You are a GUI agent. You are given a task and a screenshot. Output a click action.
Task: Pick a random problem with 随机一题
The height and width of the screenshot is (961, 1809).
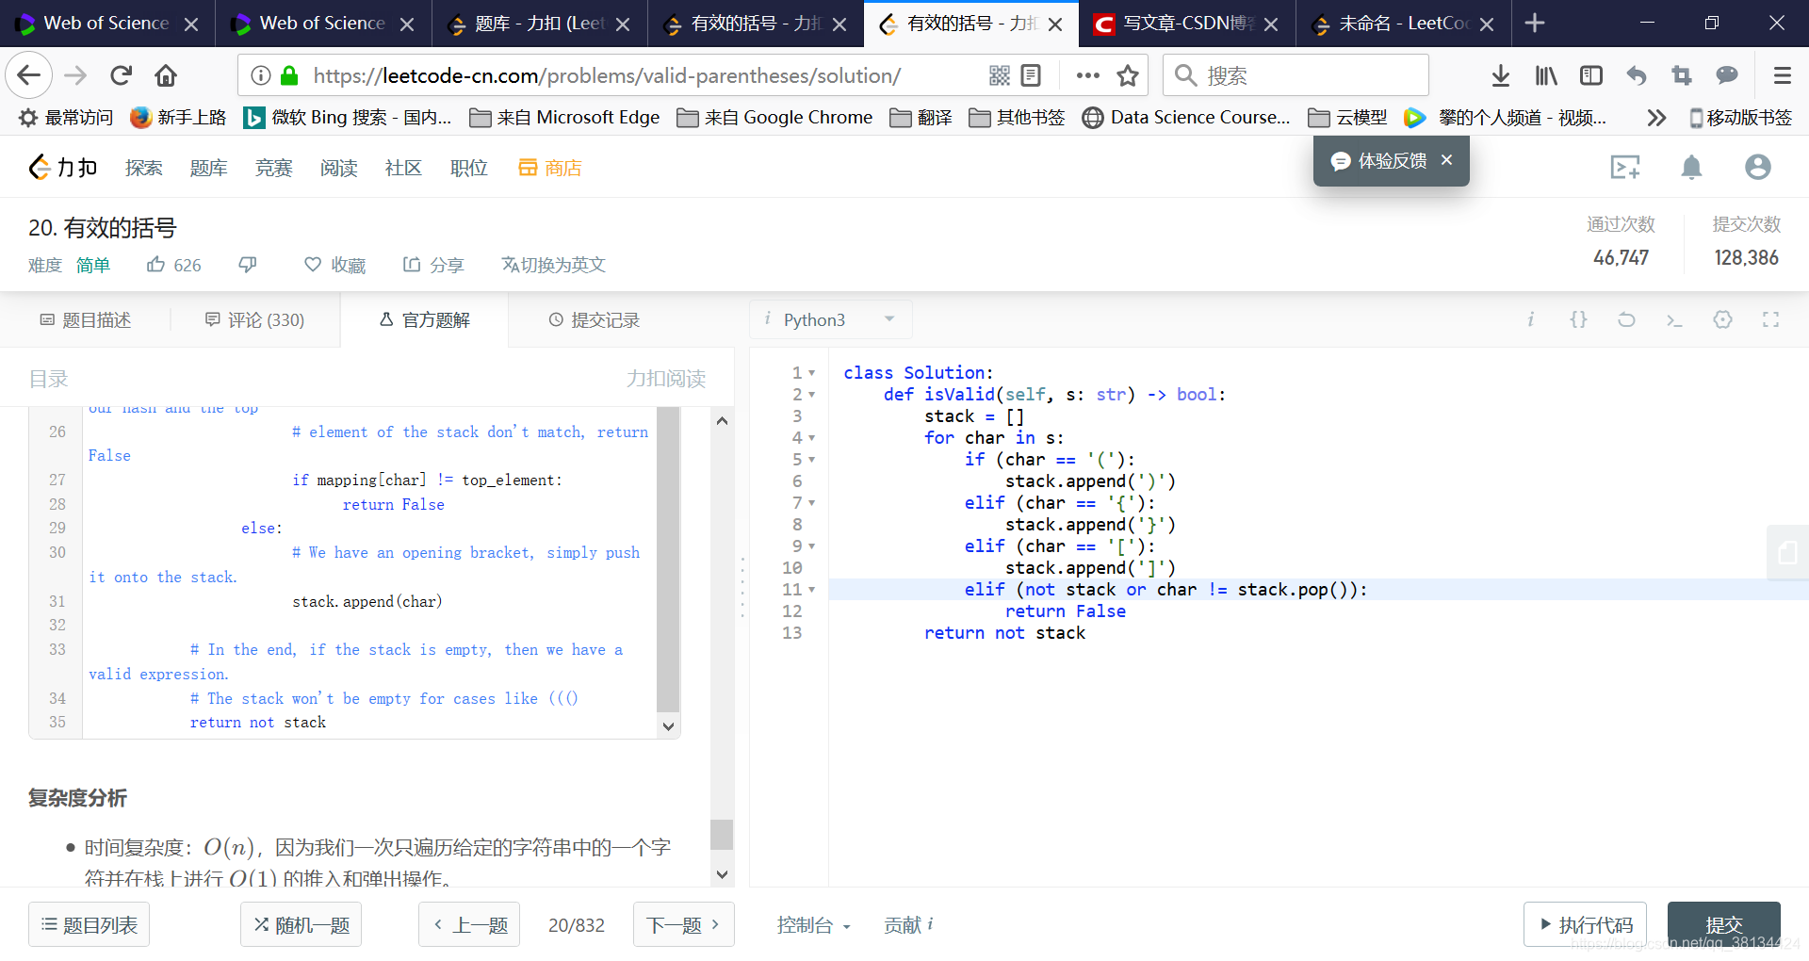coord(301,924)
